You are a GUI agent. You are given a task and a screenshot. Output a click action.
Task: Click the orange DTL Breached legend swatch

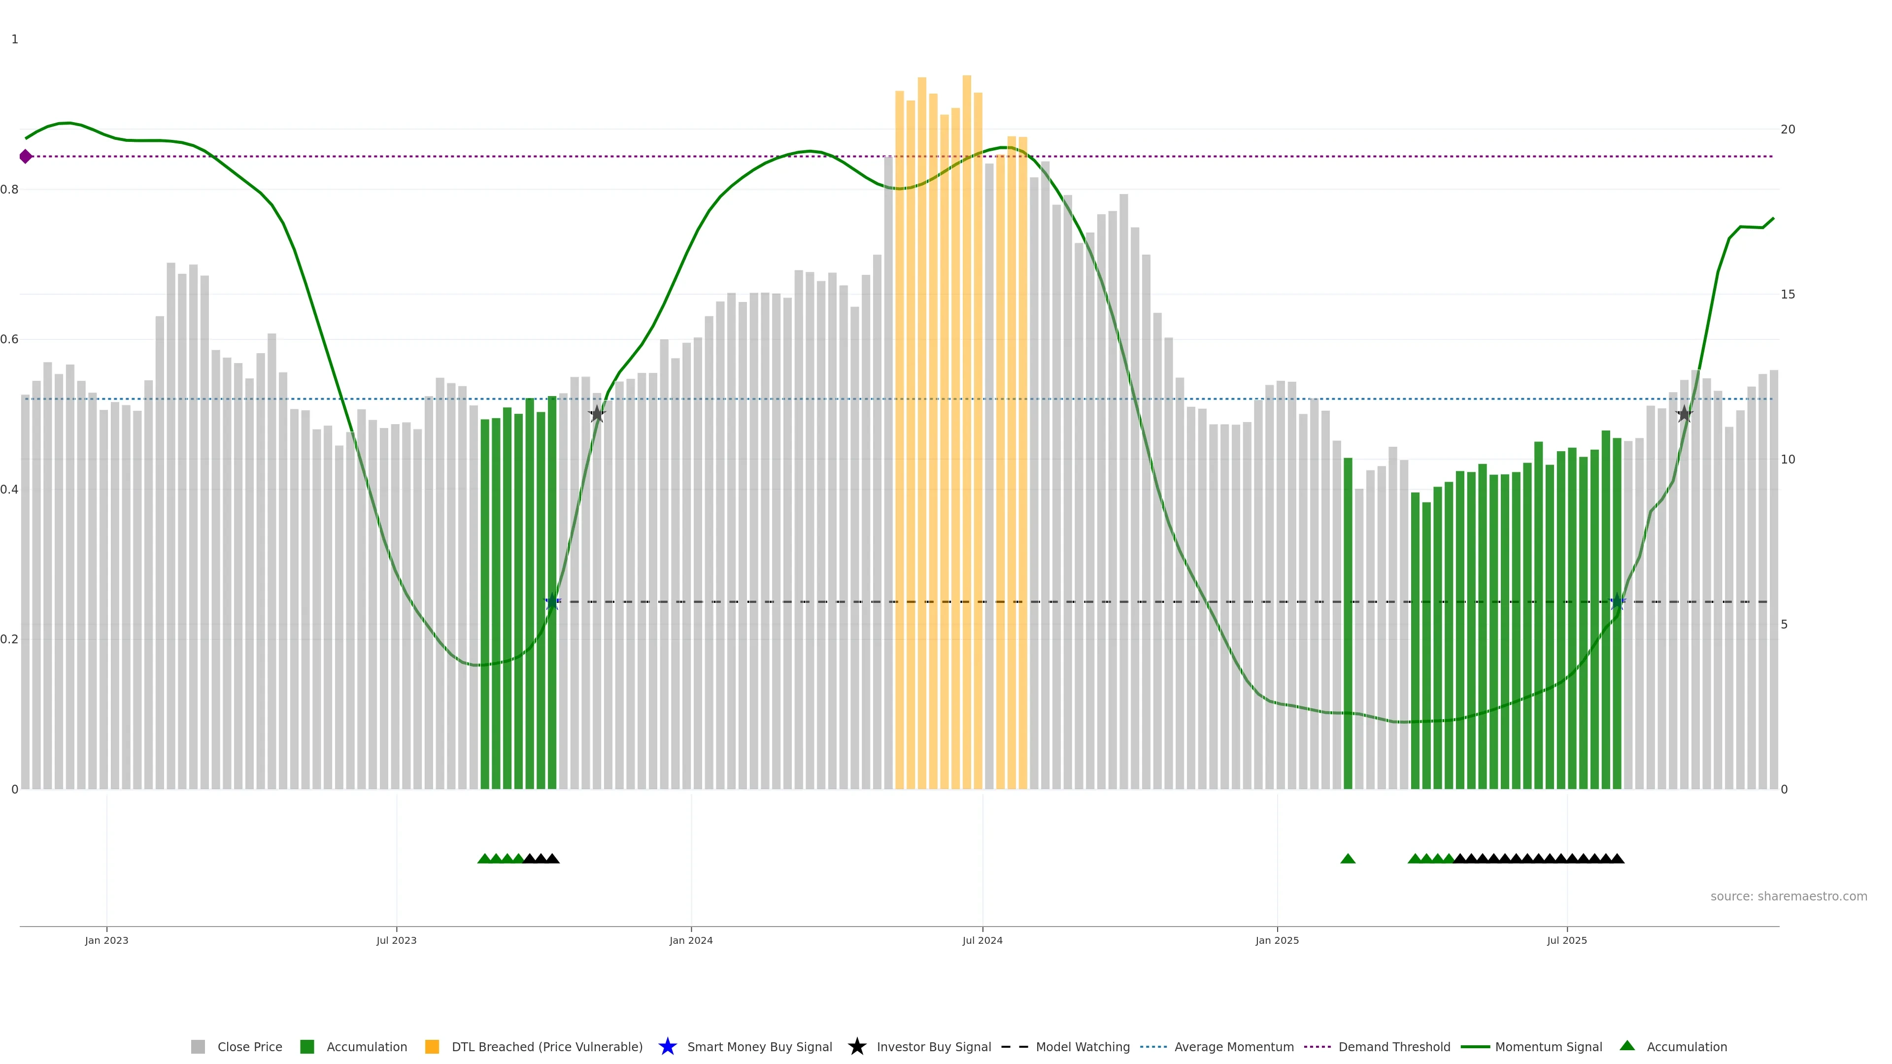[432, 1047]
